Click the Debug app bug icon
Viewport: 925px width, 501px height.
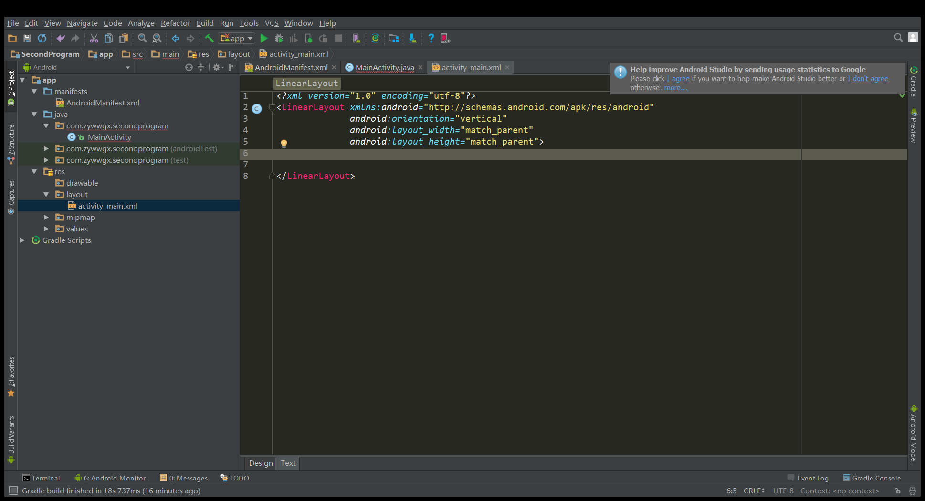[279, 39]
